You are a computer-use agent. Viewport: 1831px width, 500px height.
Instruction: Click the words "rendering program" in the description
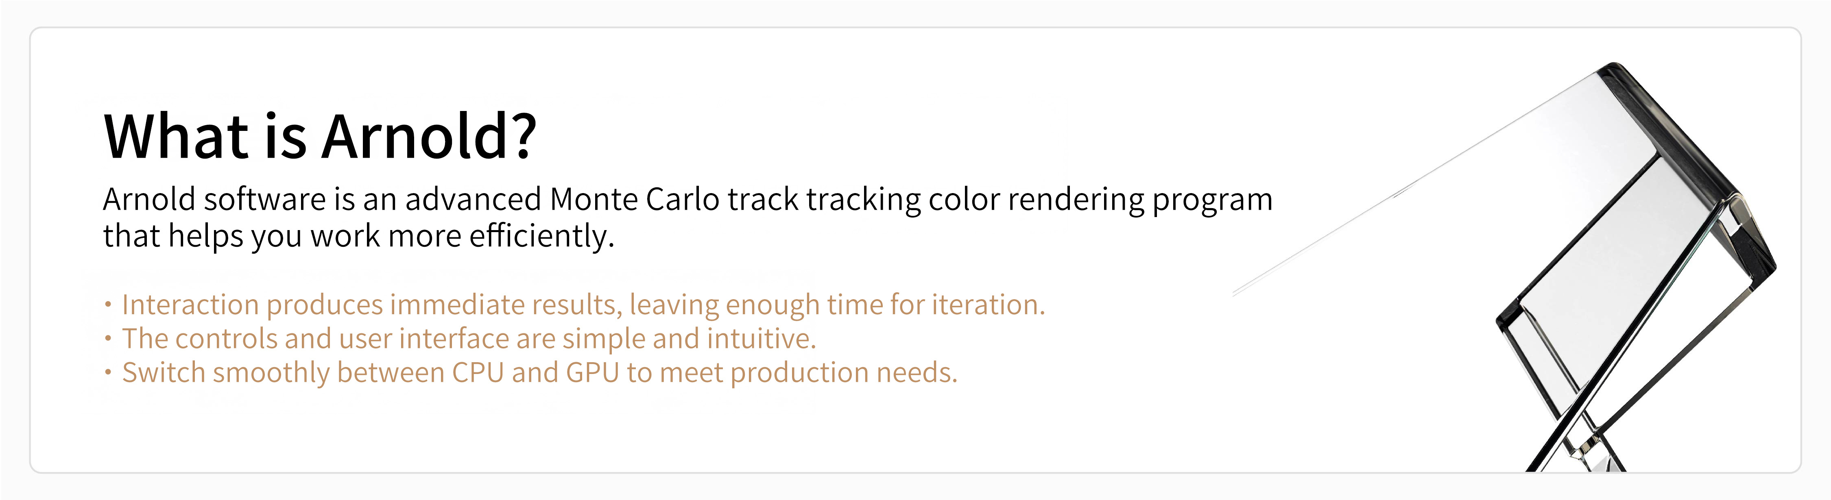1140,200
